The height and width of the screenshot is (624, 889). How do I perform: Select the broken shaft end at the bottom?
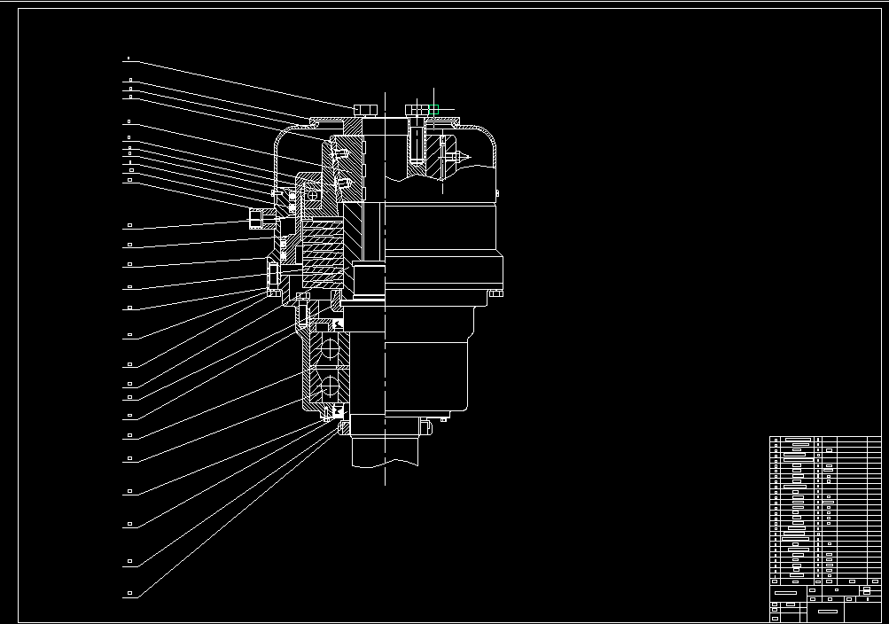click(385, 452)
